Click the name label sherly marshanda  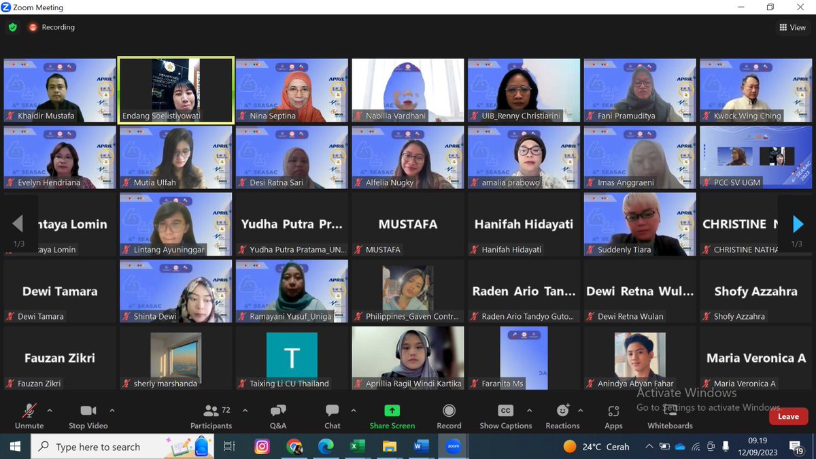point(165,384)
